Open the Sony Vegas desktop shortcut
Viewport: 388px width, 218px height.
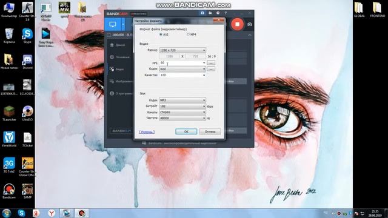click(x=46, y=38)
